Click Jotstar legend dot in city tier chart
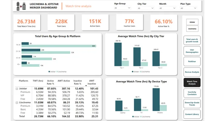 pos(133,72)
